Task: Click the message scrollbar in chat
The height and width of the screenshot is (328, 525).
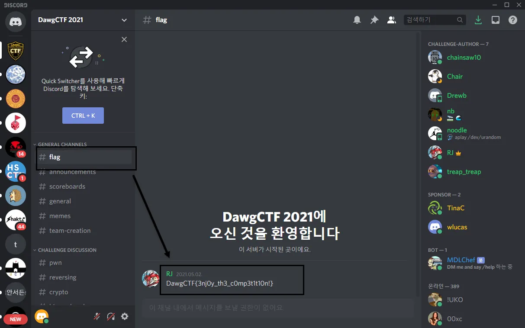Action: pos(418,164)
